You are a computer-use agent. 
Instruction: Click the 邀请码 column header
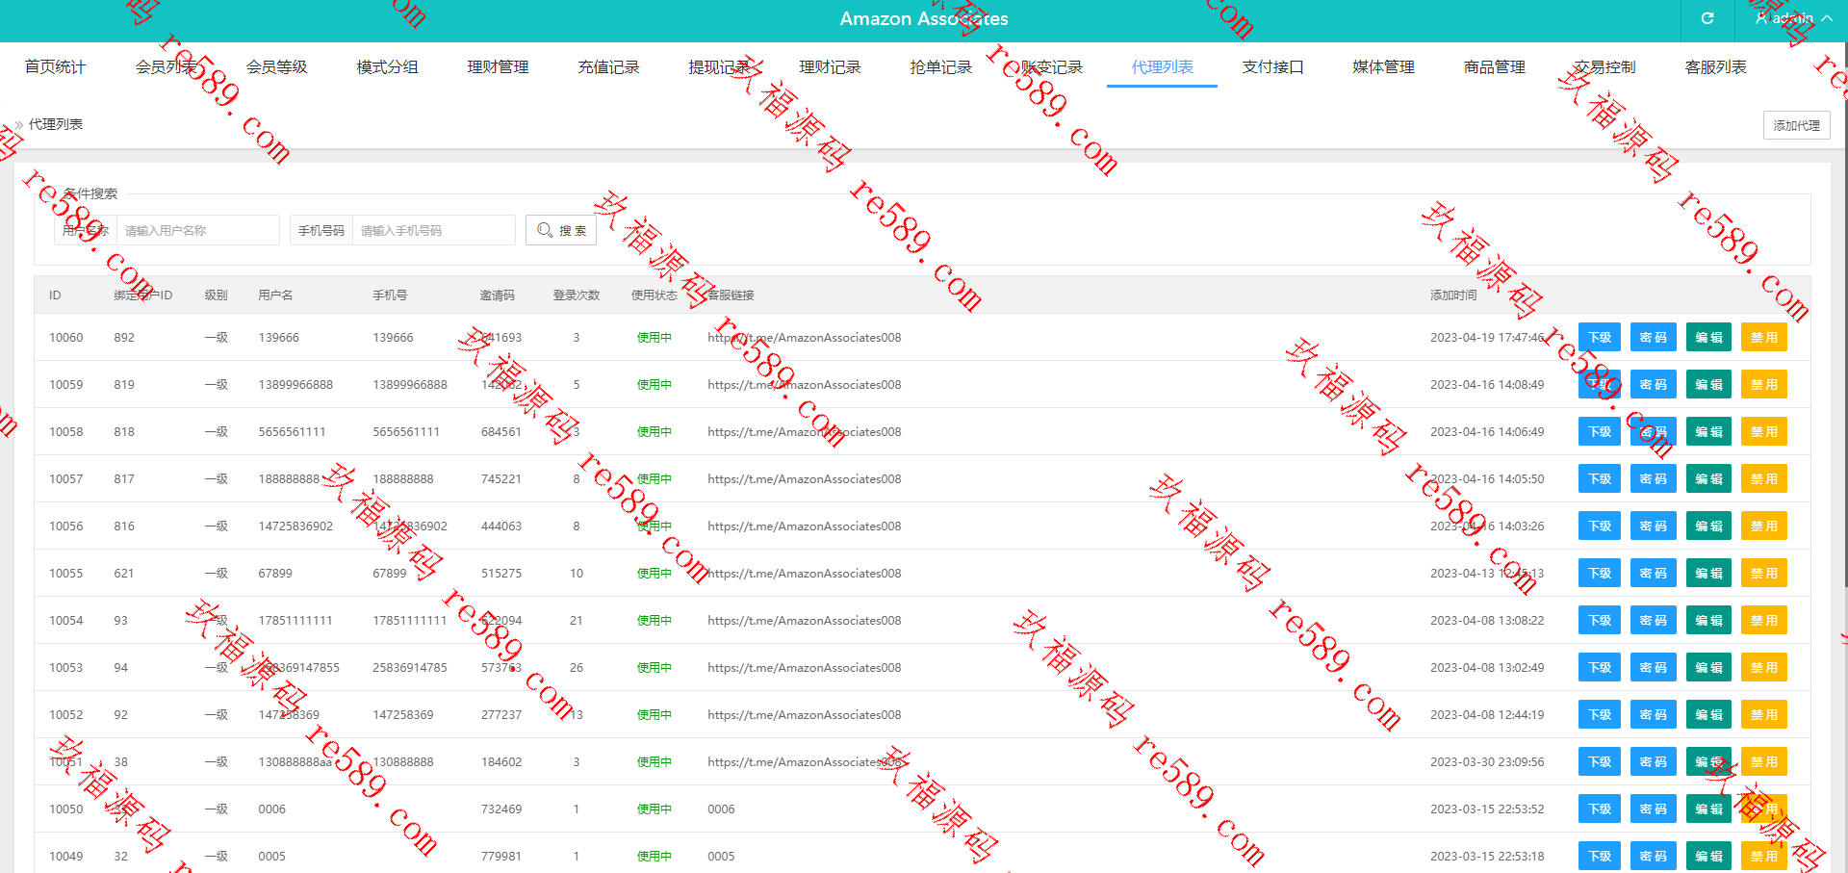(x=497, y=295)
